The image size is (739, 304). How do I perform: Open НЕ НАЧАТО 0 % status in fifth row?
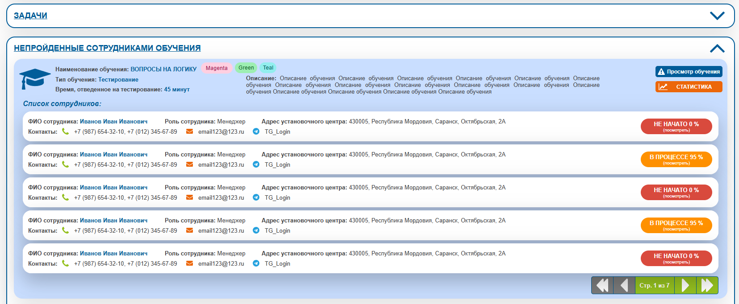coord(676,259)
